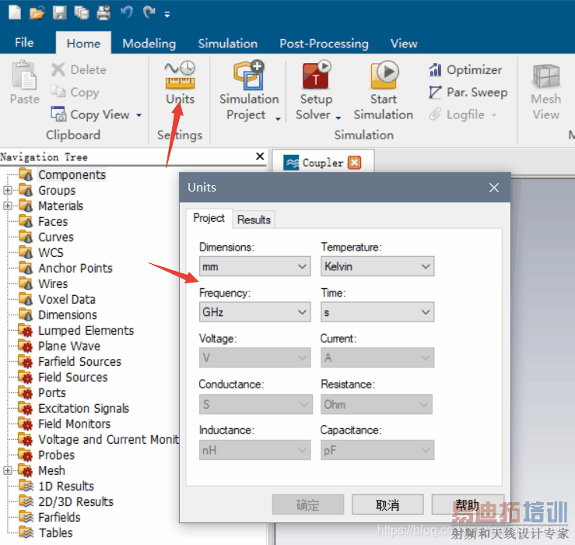
Task: Open the Frequency unit dropdown
Action: [x=255, y=312]
